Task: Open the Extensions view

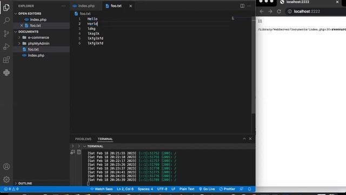Action: click(6, 60)
